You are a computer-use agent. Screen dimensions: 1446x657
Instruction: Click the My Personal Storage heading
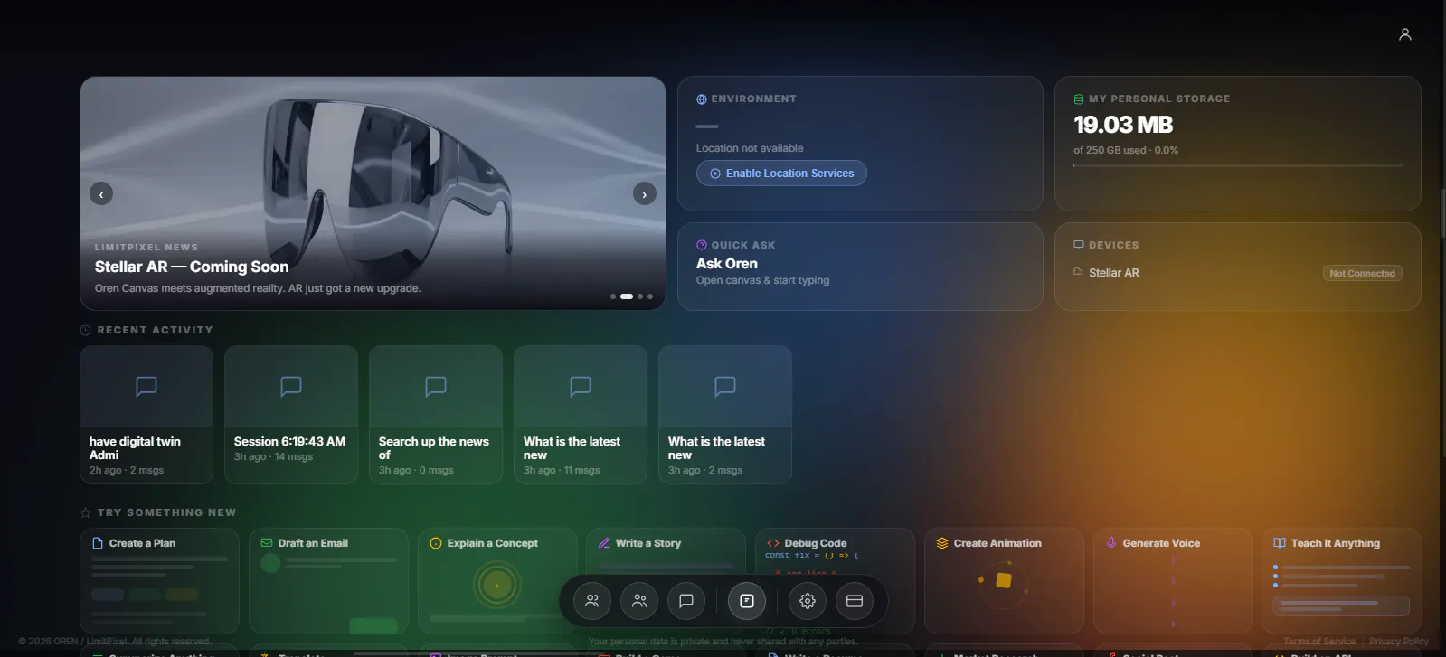coord(1159,99)
